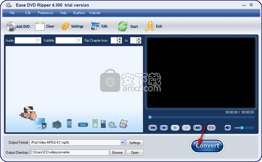The height and width of the screenshot is (162, 262).
Task: Click the film reel app logo in title bar
Action: click(9, 5)
